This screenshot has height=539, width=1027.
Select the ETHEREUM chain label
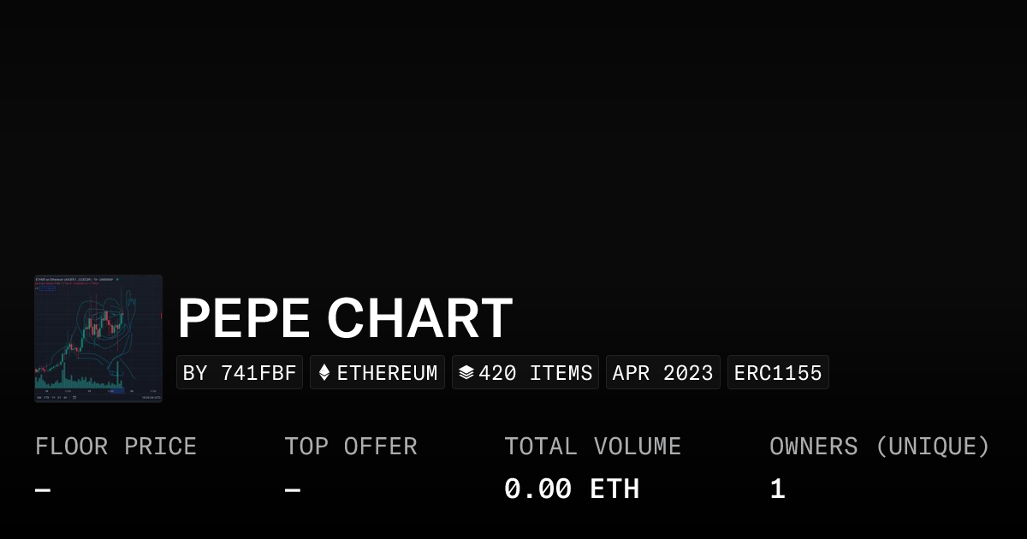coord(387,373)
